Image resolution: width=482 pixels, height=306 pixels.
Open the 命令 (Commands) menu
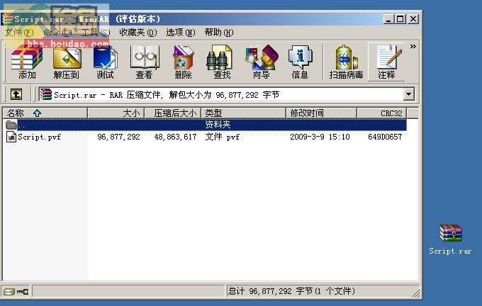pyautogui.click(x=57, y=33)
